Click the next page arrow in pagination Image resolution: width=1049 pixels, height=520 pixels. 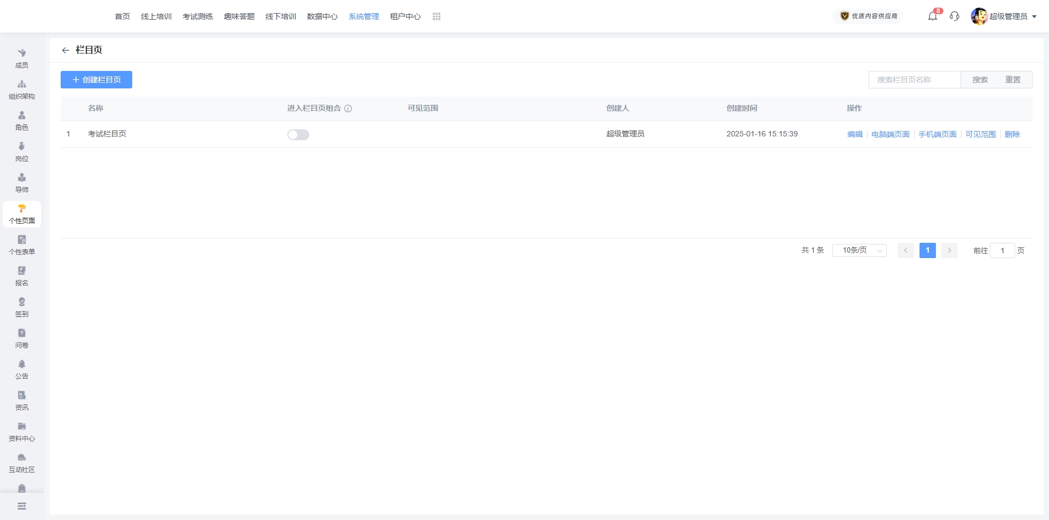(950, 250)
